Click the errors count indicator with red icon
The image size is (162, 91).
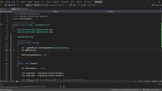pos(12,81)
